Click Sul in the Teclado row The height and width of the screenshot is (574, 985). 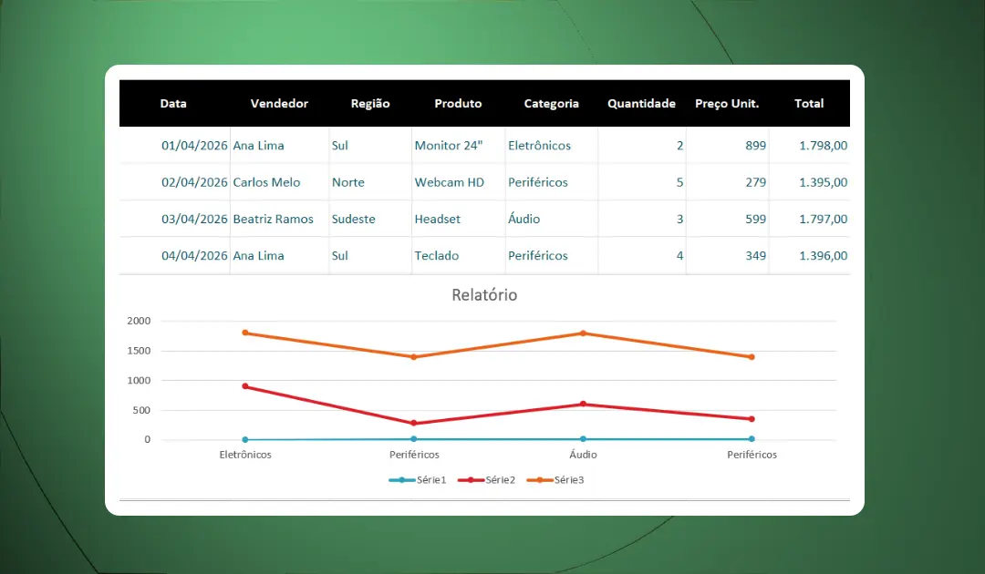[x=340, y=256]
